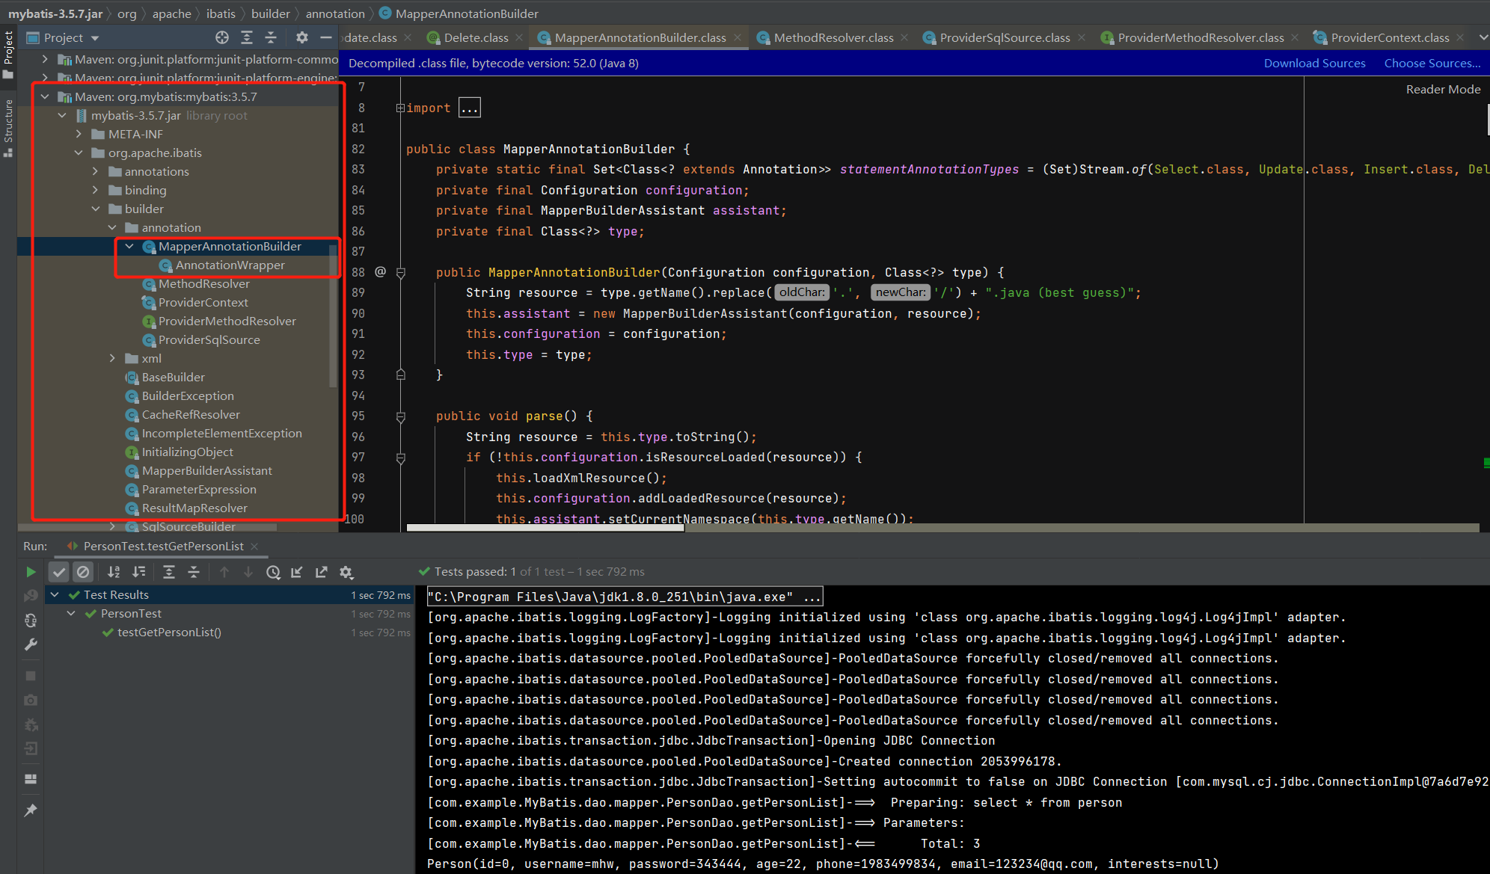The width and height of the screenshot is (1490, 874).
Task: Export test results icon
Action: (x=322, y=572)
